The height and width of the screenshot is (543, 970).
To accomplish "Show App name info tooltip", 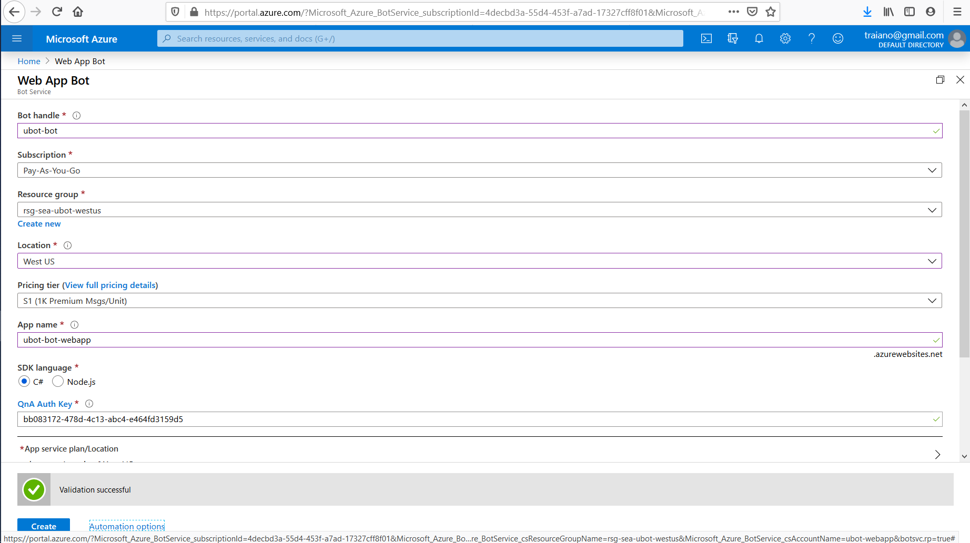I will click(x=75, y=325).
